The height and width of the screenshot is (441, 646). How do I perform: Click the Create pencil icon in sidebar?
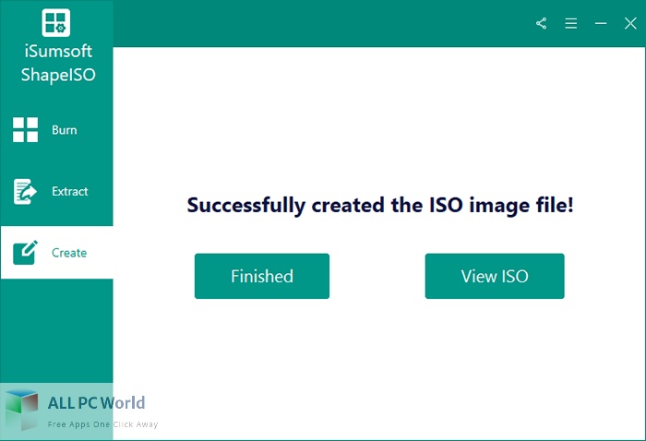26,253
